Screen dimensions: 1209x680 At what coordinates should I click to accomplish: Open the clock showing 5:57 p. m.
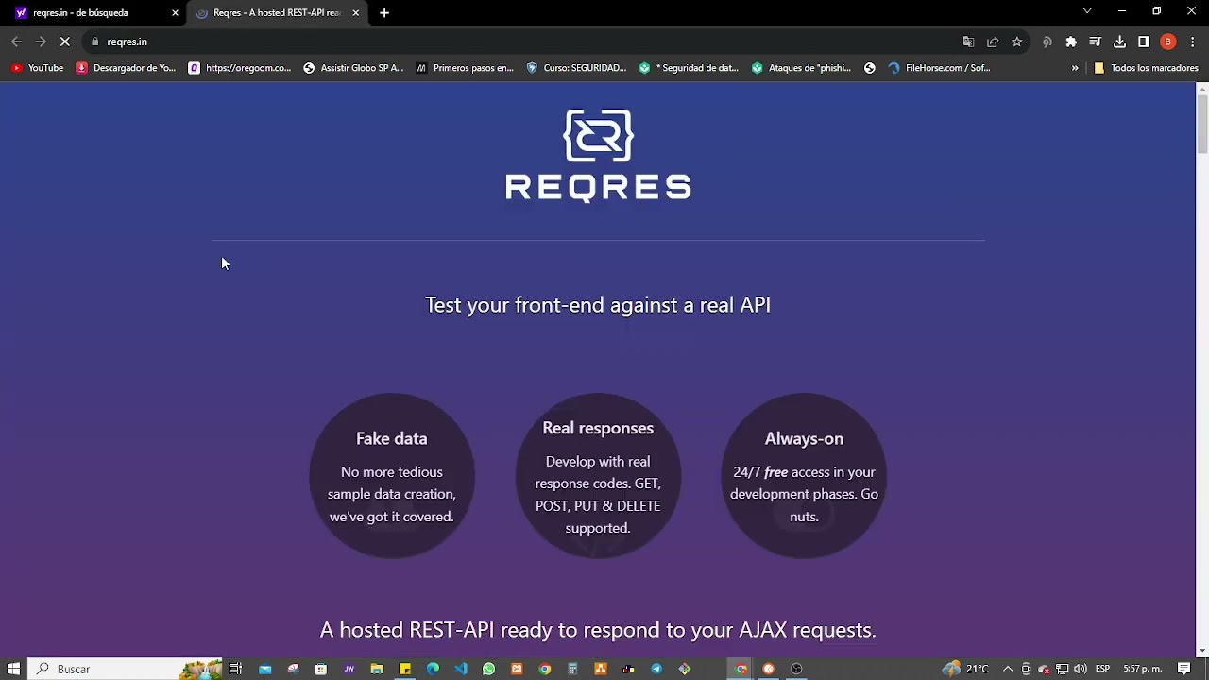pos(1142,669)
